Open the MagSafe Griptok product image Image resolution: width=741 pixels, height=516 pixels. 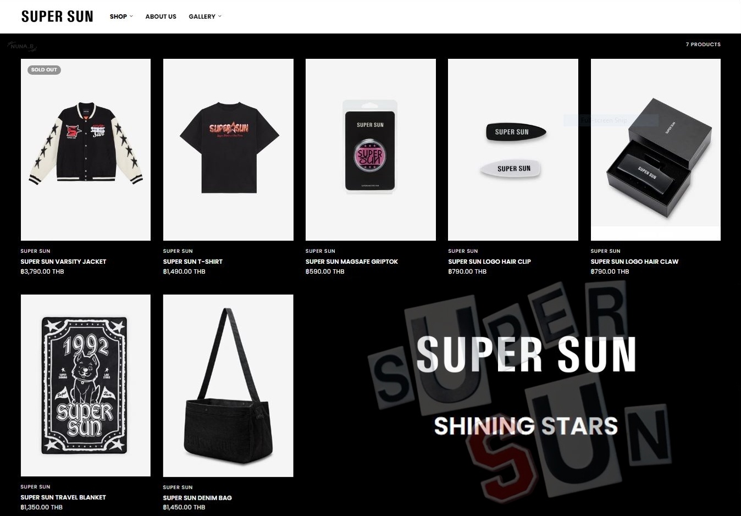click(x=370, y=149)
